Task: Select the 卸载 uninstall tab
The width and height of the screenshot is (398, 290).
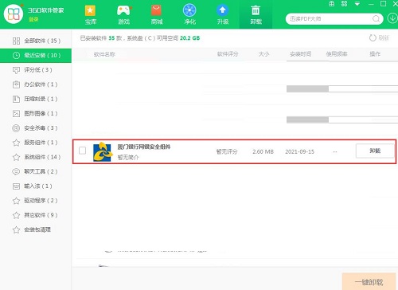Action: 256,15
